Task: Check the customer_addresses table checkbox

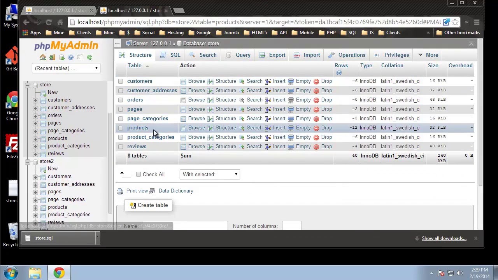Action: (x=121, y=91)
